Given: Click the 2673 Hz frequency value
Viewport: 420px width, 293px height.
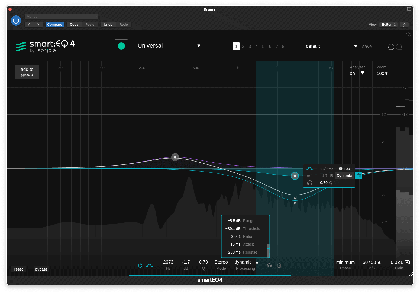Looking at the screenshot, I should tap(168, 262).
